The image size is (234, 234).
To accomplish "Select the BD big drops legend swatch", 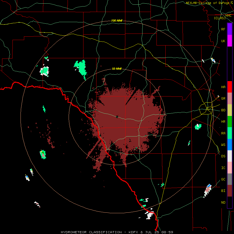I will pos(230,110).
